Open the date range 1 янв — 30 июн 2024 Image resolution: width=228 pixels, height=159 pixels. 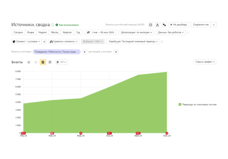(101, 32)
